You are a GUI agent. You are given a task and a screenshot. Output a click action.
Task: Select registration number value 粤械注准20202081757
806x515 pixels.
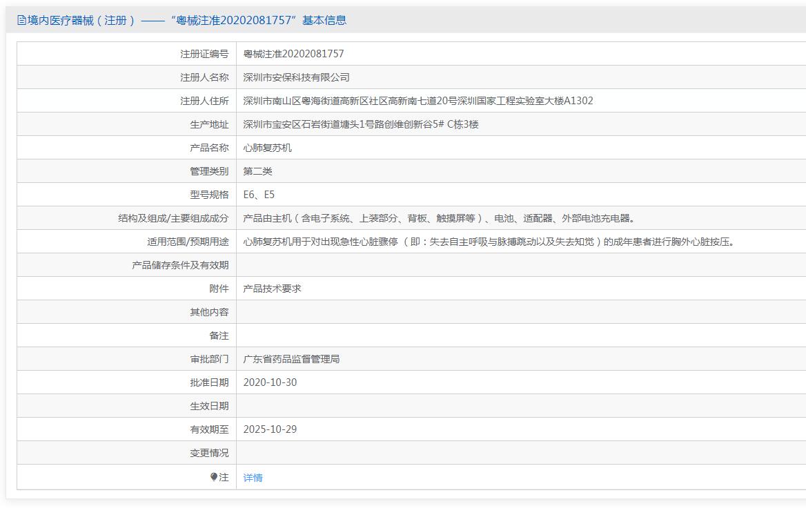[293, 54]
